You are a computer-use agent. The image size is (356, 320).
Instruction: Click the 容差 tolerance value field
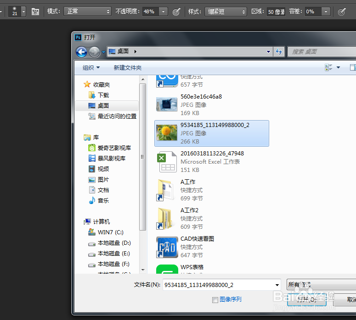click(x=313, y=11)
